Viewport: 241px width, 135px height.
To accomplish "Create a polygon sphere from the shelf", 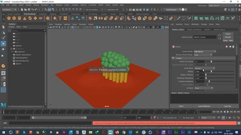I will pos(9,18).
